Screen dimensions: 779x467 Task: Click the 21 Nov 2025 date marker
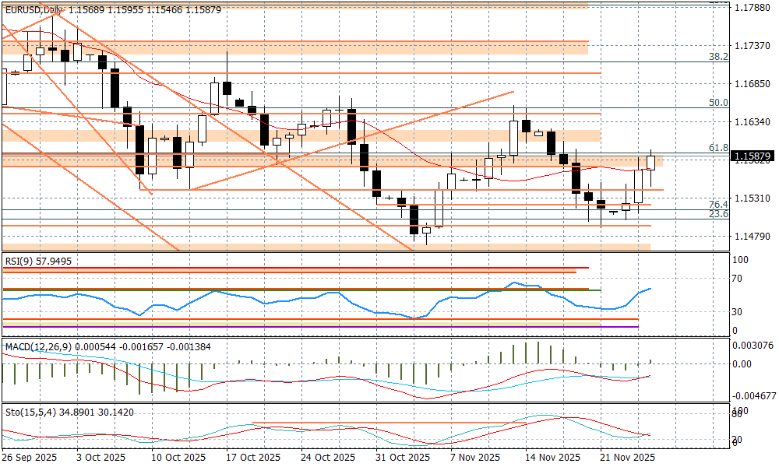626,458
